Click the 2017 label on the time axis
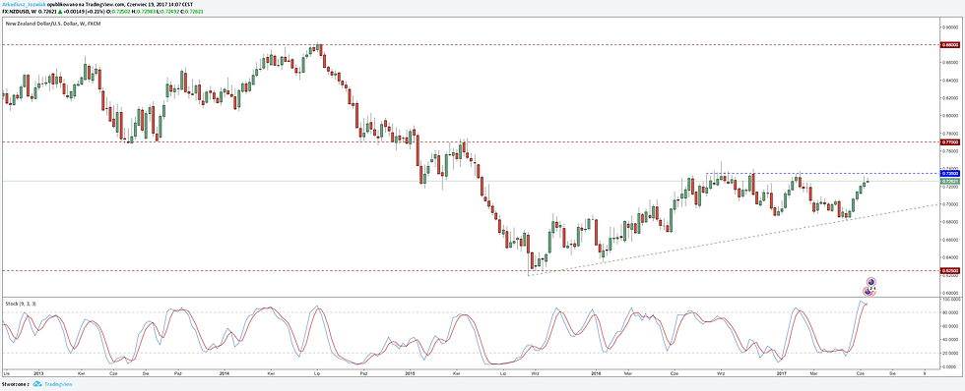Image resolution: width=965 pixels, height=391 pixels. point(782,372)
